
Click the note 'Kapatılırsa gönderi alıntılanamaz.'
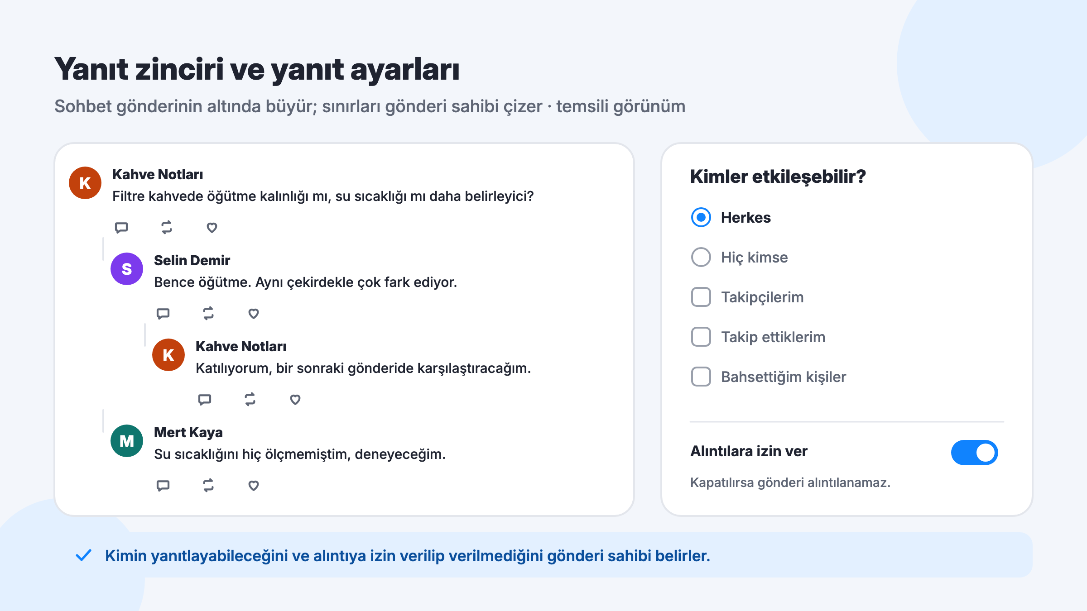790,482
